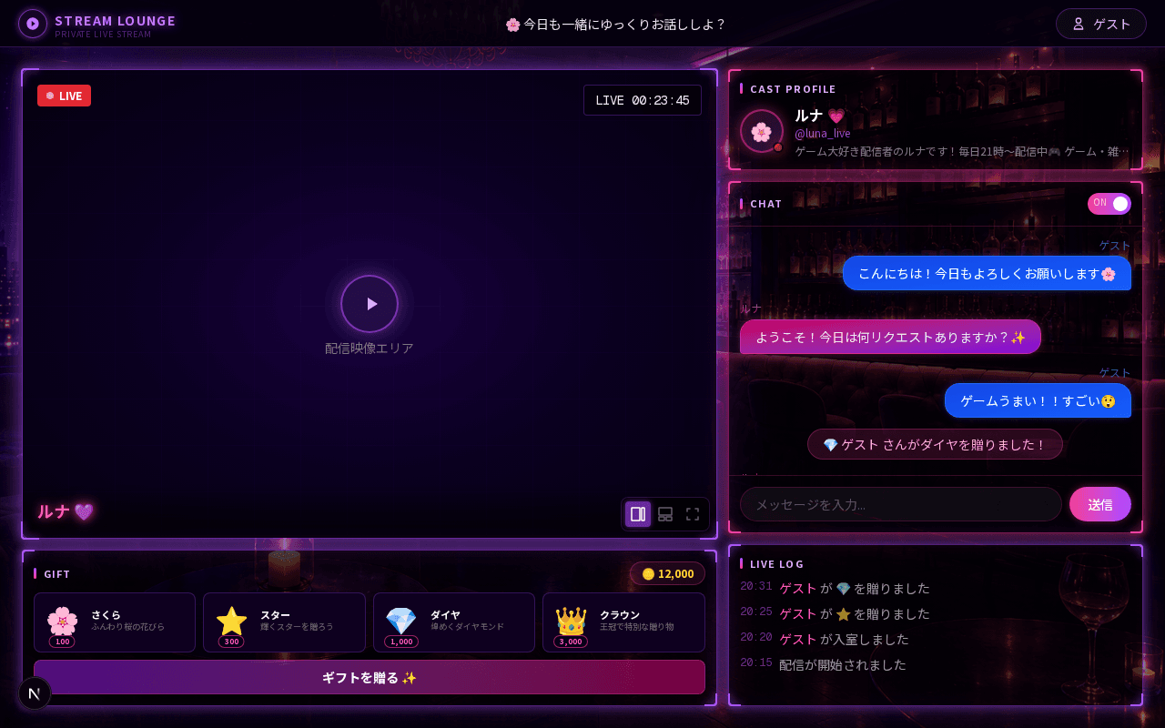Click the 配信映像エリア label
Image resolution: width=1165 pixels, height=728 pixels.
370,348
